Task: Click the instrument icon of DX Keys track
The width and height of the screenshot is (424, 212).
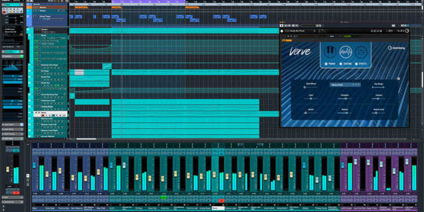Action: point(29,71)
